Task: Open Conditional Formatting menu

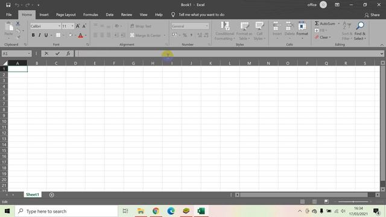Action: click(224, 31)
